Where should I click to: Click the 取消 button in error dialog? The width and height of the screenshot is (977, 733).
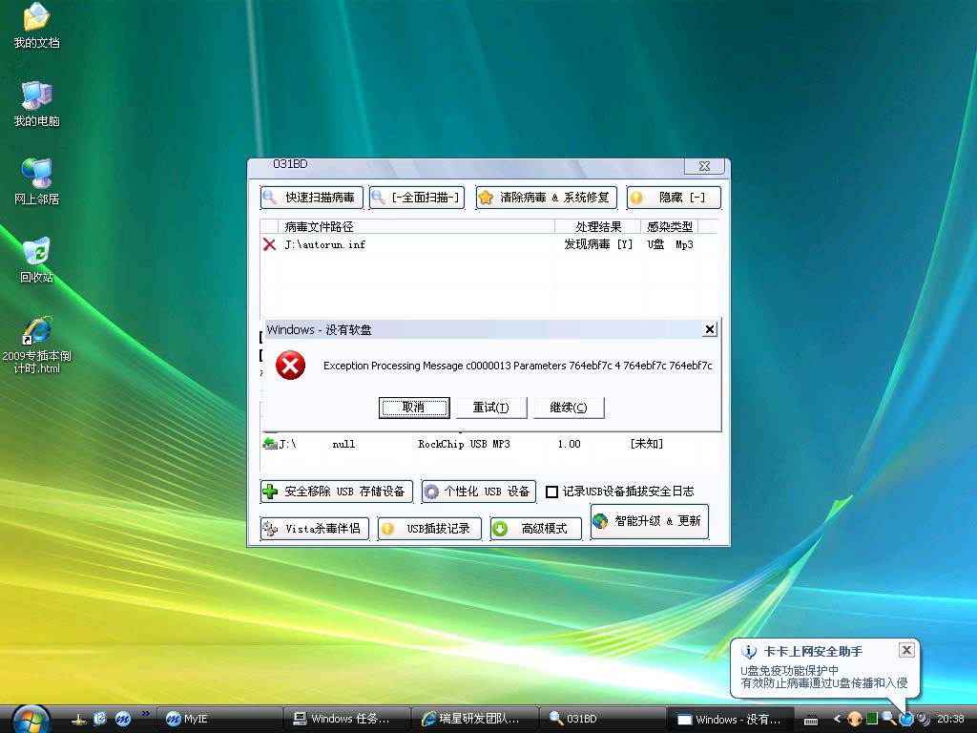414,408
